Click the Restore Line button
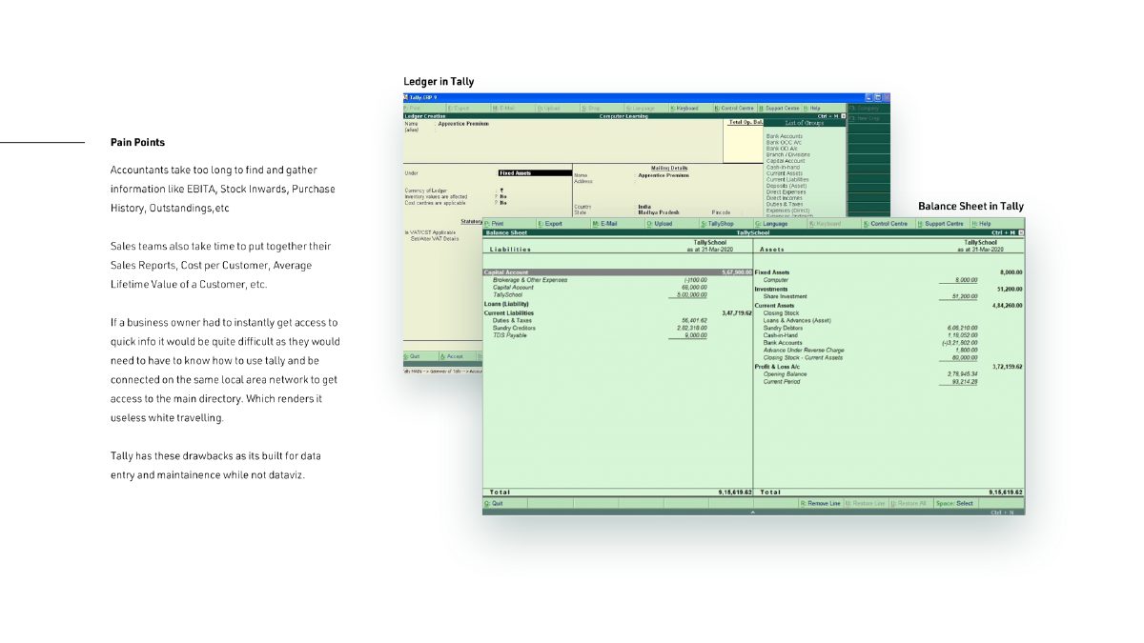The width and height of the screenshot is (1144, 643). 866,503
